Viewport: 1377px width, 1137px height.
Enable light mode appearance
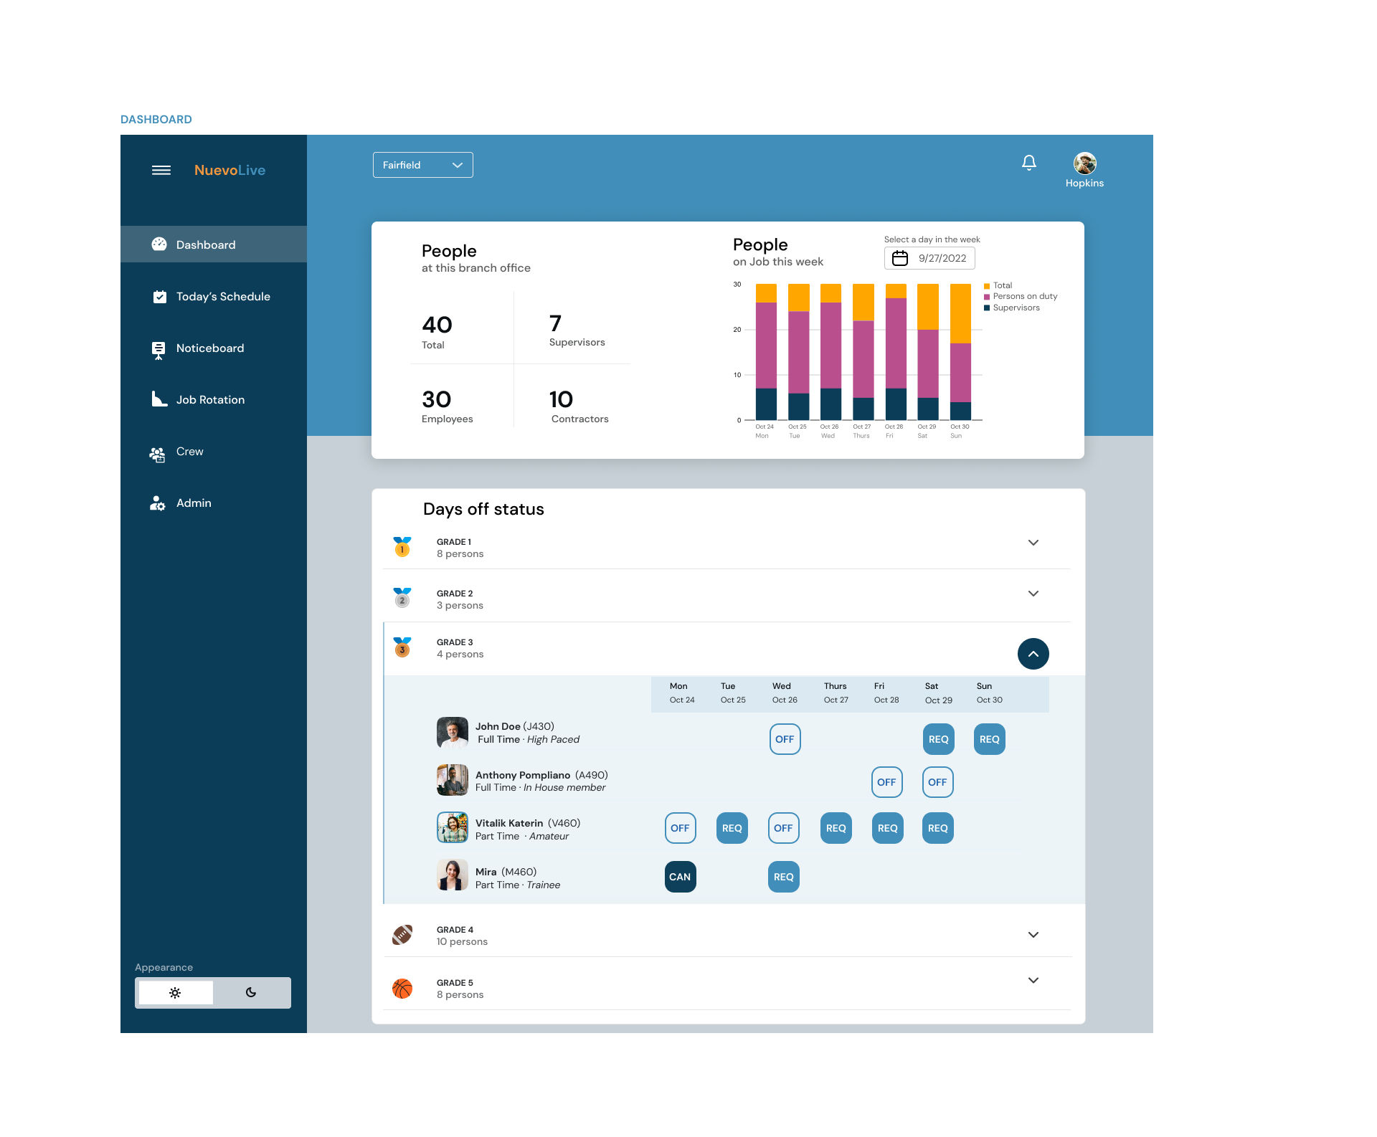click(x=175, y=992)
